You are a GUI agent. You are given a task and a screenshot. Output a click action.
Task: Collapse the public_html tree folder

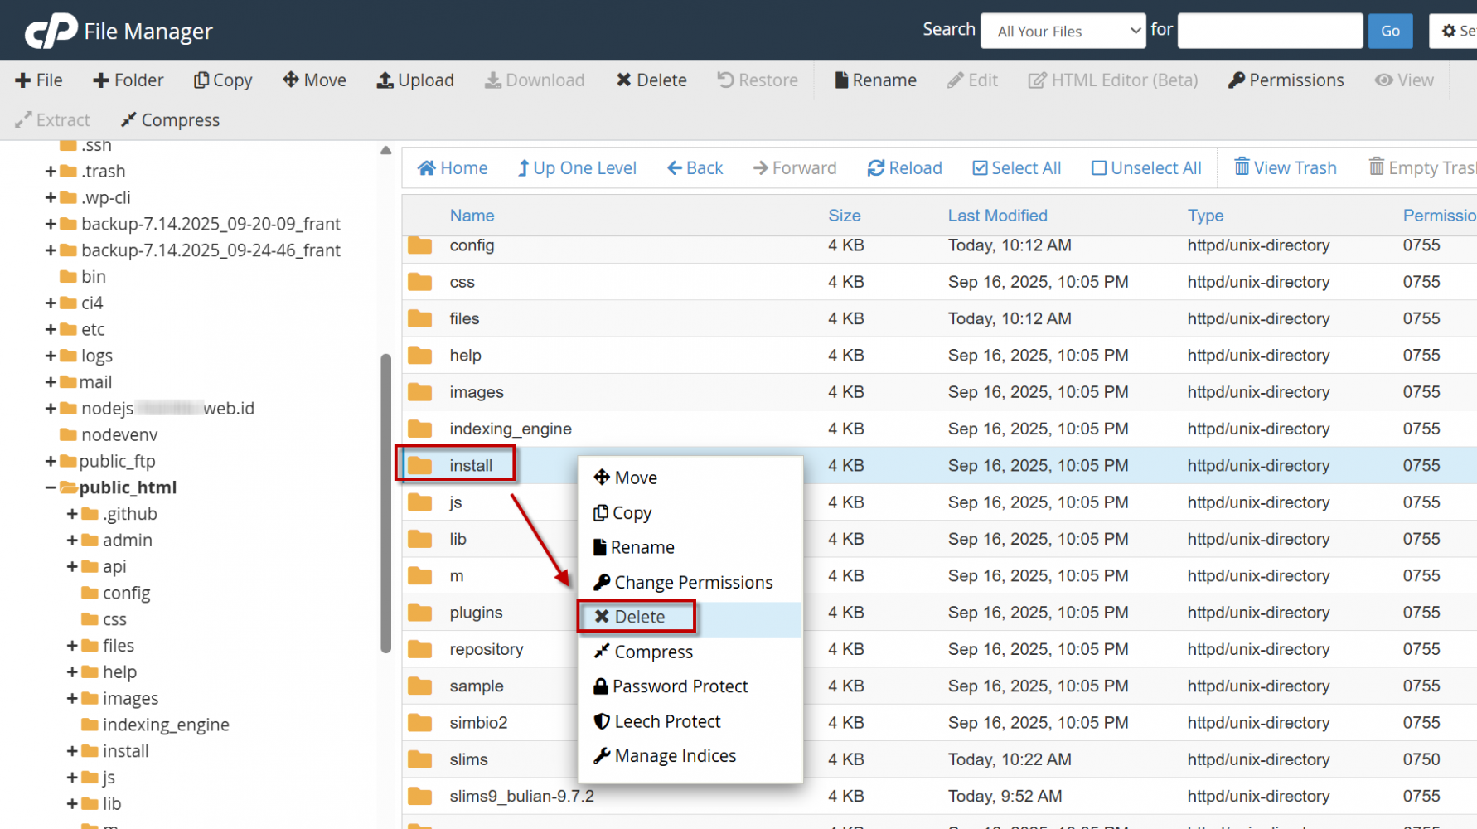51,487
